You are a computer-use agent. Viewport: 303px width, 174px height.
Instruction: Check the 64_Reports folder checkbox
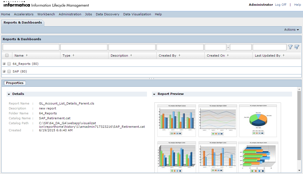[9, 64]
